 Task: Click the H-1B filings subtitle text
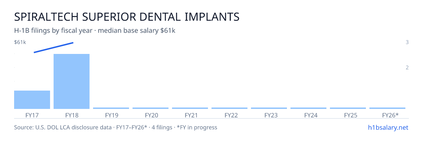(x=95, y=31)
